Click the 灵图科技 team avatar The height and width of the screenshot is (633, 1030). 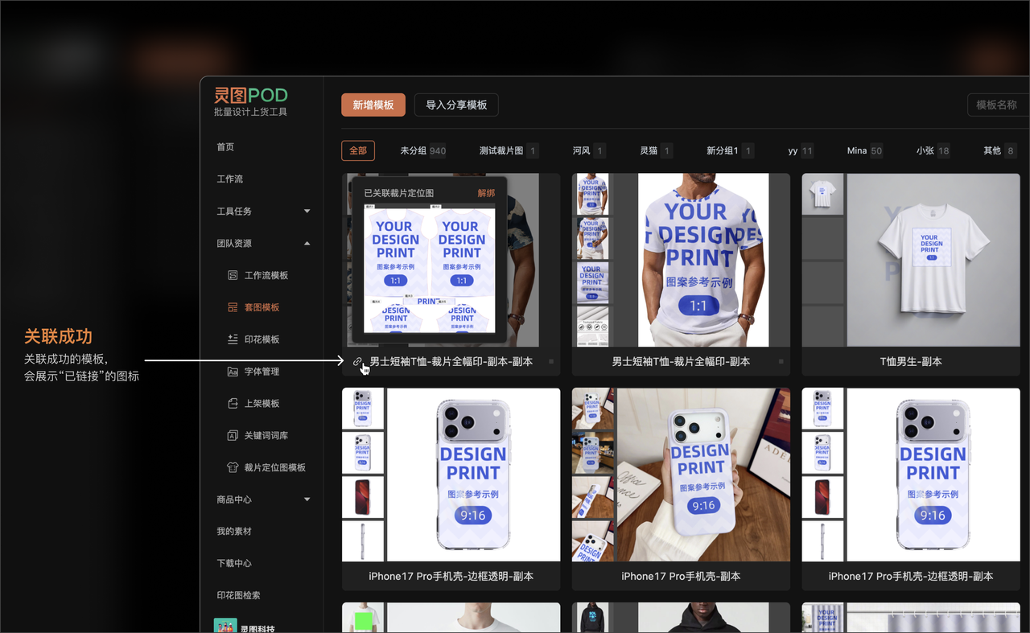pos(225,625)
